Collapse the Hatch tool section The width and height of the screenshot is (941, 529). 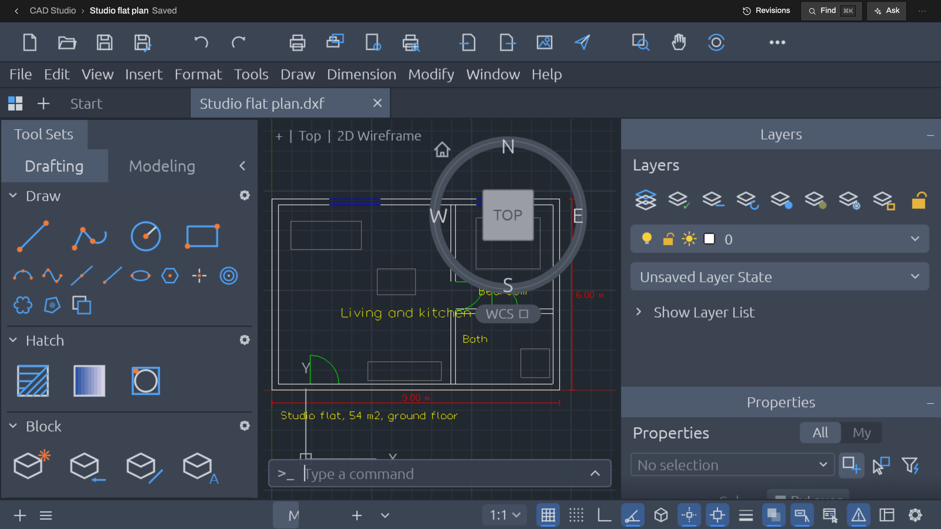click(x=13, y=340)
